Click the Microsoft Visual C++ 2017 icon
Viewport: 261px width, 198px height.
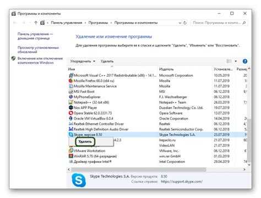[x=70, y=75]
